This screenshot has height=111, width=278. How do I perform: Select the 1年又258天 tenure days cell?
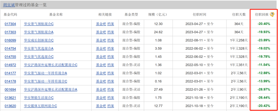tap(239, 40)
